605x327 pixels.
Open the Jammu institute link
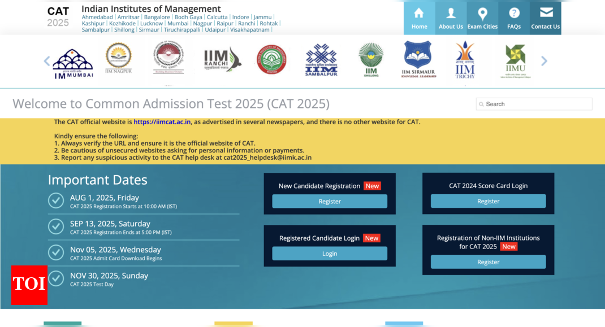pos(263,17)
